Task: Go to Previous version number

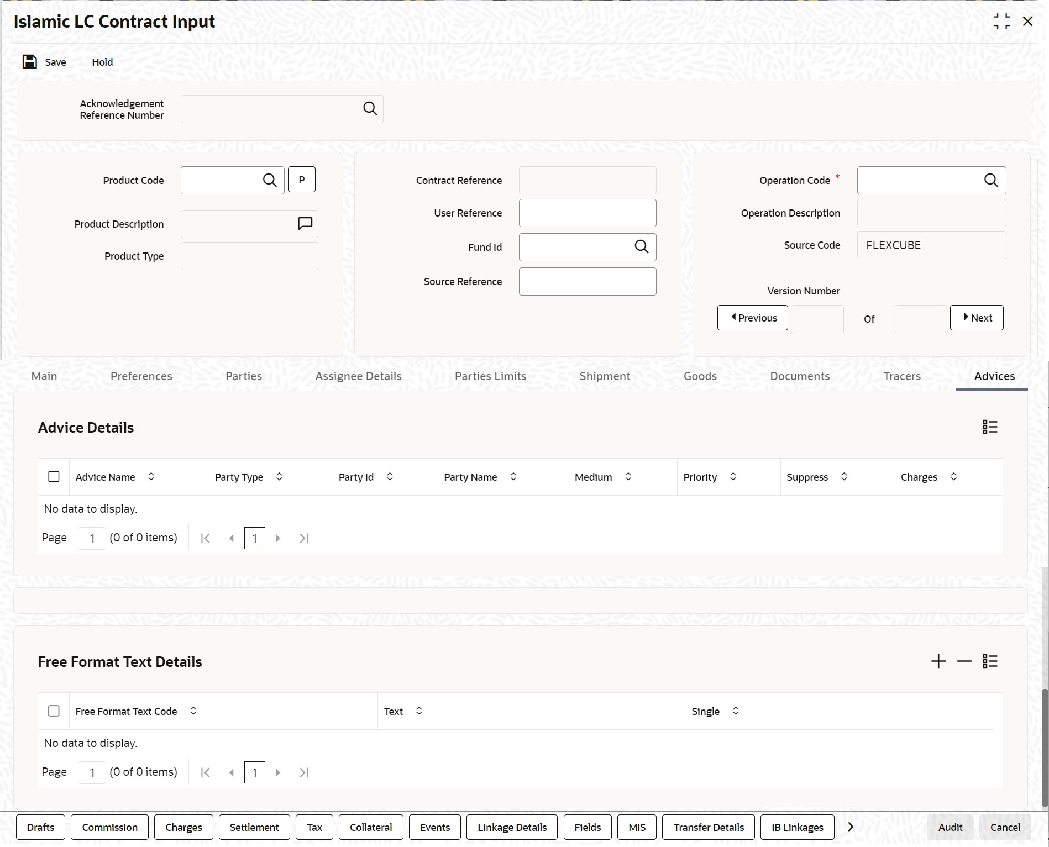Action: [x=753, y=318]
